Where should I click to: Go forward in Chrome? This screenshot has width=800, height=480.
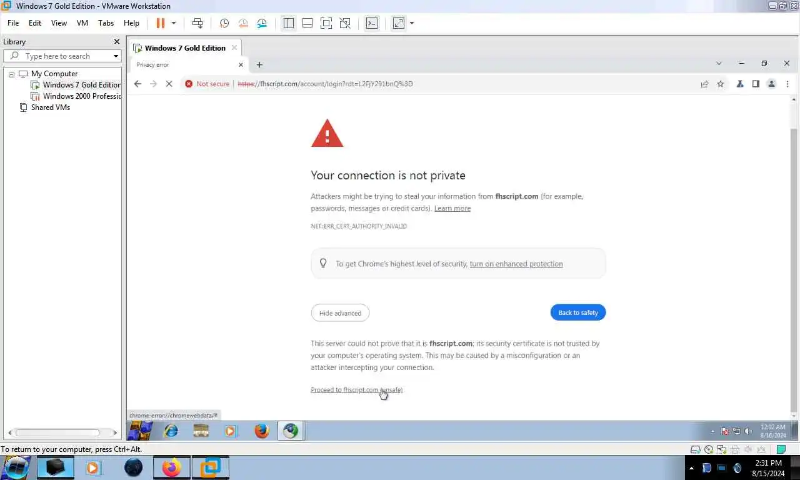[x=153, y=84]
